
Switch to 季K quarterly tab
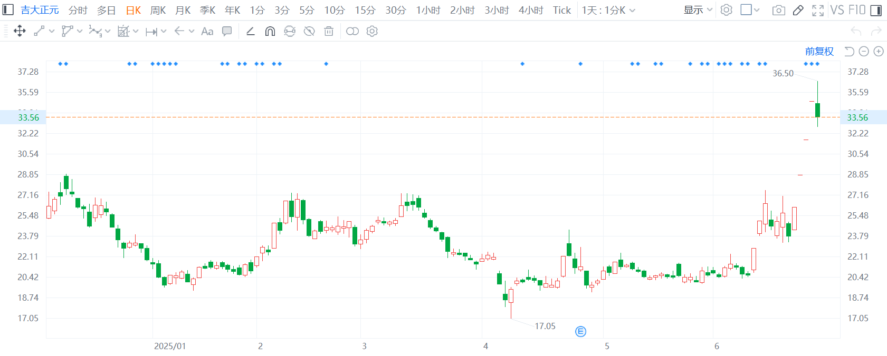click(208, 10)
